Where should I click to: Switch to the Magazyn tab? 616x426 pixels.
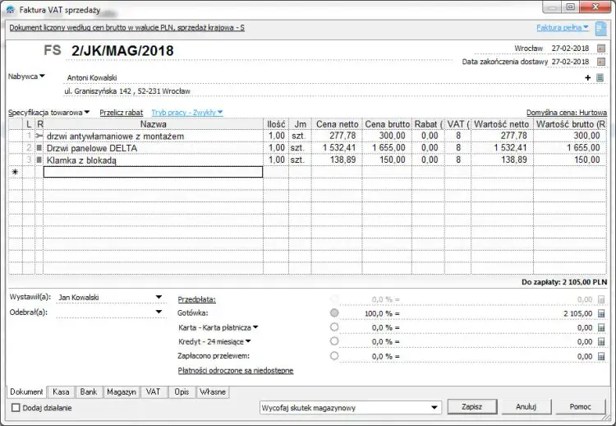point(122,392)
